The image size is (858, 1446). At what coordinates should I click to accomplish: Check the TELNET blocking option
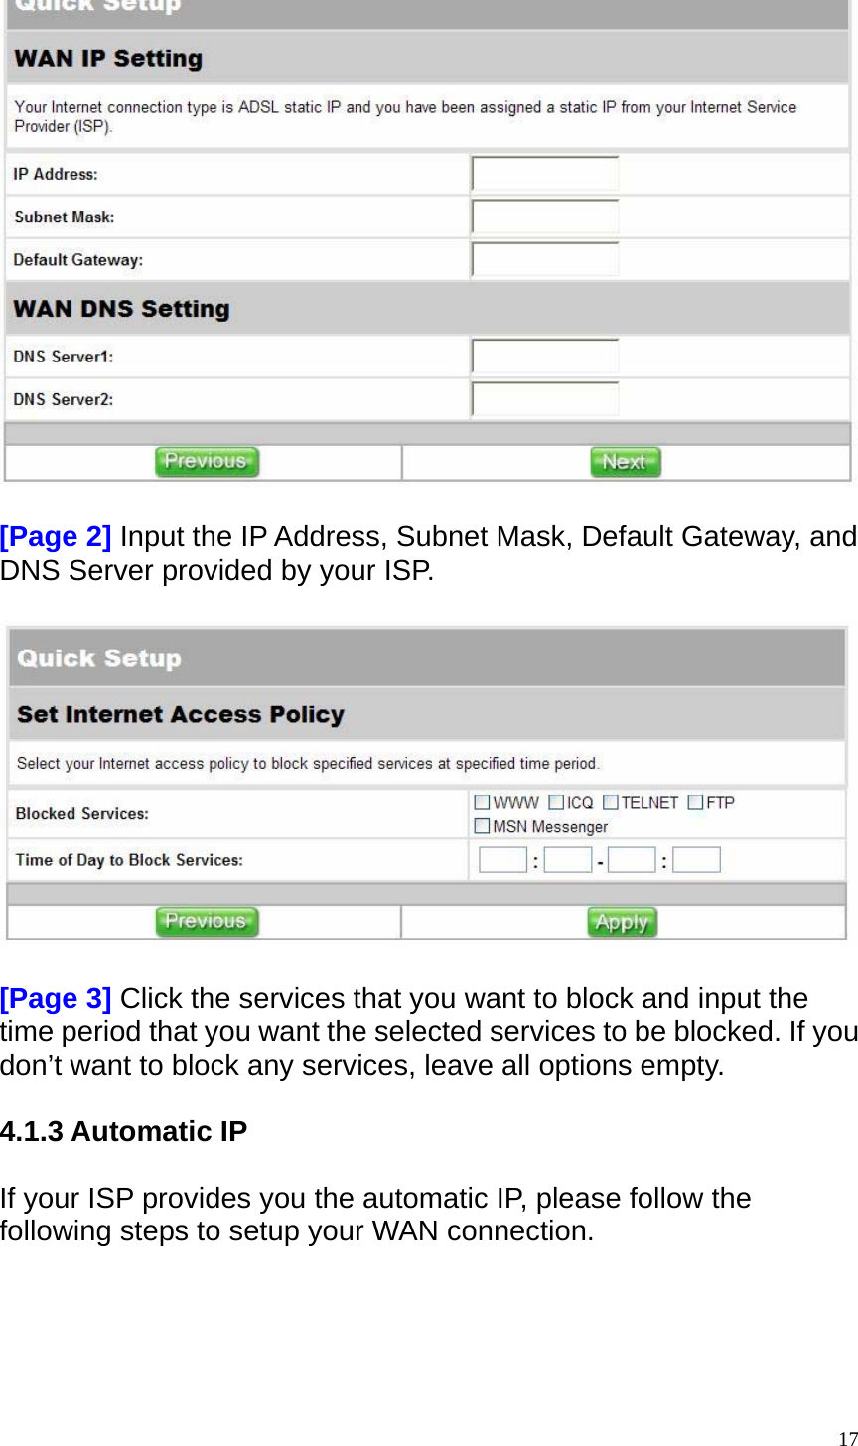tap(610, 802)
